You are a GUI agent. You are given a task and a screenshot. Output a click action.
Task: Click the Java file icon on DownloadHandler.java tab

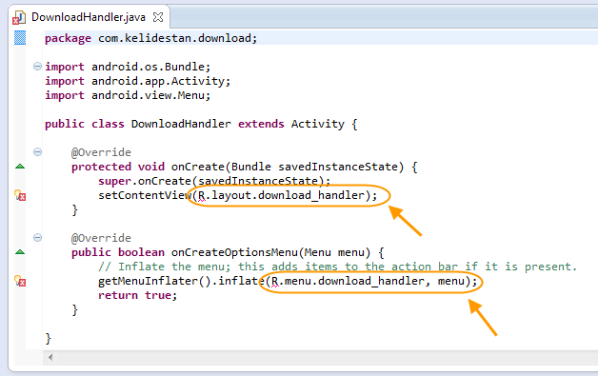pos(19,17)
